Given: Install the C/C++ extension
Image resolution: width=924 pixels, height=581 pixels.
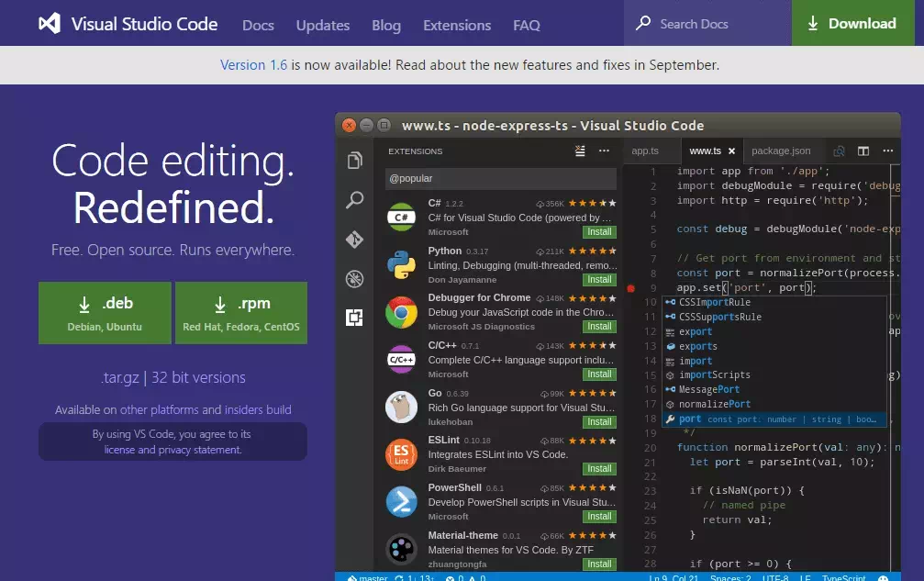Looking at the screenshot, I should coord(599,374).
